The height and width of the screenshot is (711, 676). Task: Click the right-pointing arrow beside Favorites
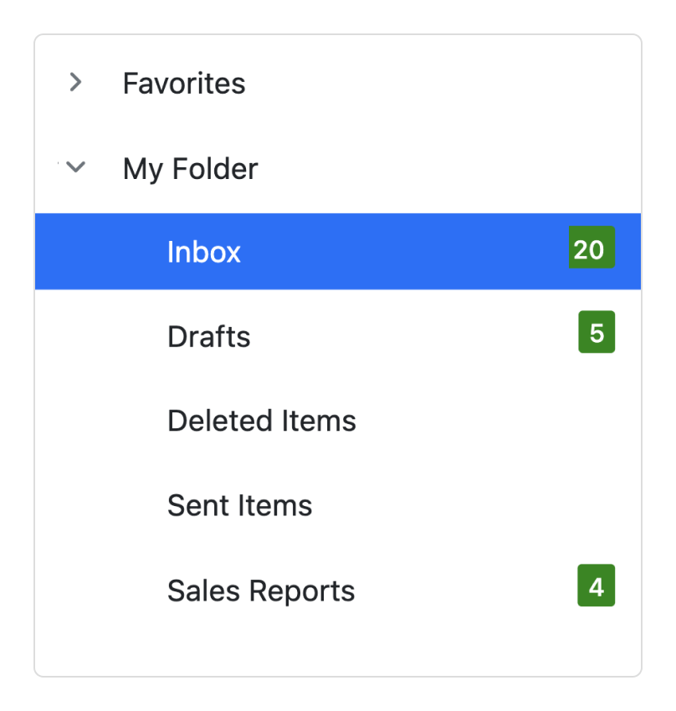coord(76,82)
